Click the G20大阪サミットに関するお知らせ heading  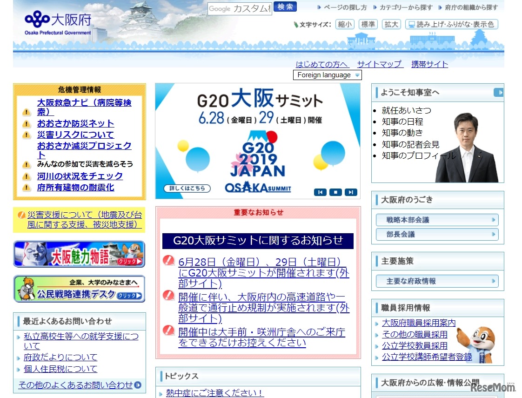258,241
